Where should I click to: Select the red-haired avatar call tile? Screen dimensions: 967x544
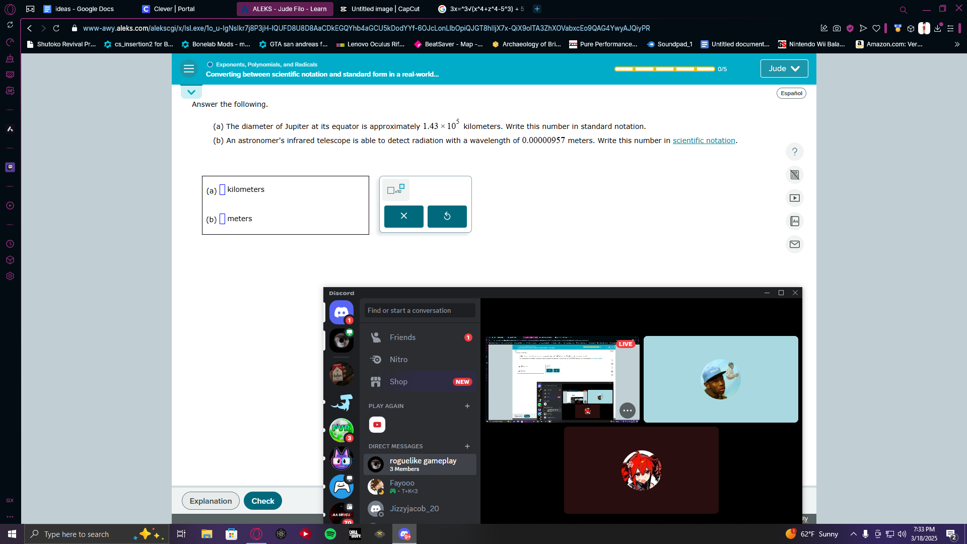(641, 470)
